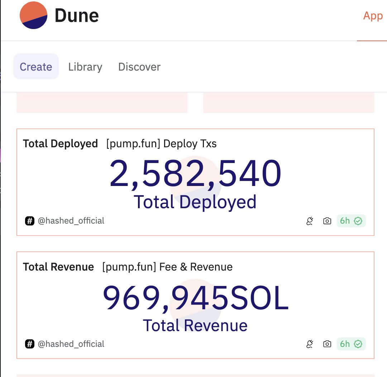Screen dimensions: 387x377
Task: Click the Total Deployed card title
Action: [x=61, y=144]
